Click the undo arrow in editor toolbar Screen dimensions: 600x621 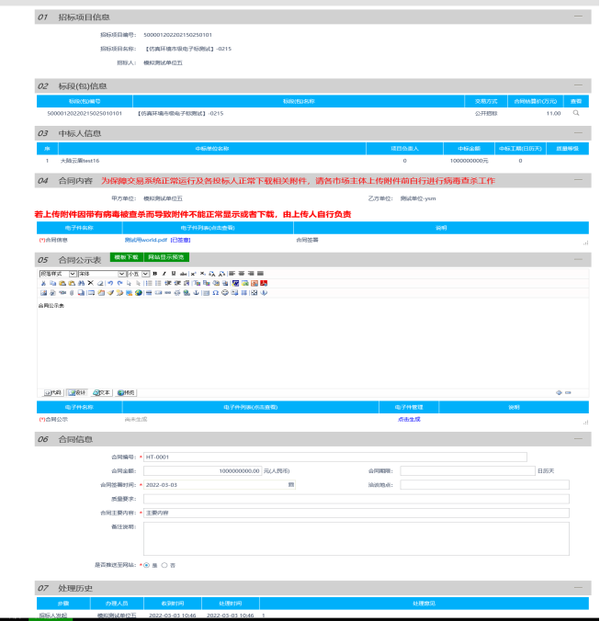108,284
